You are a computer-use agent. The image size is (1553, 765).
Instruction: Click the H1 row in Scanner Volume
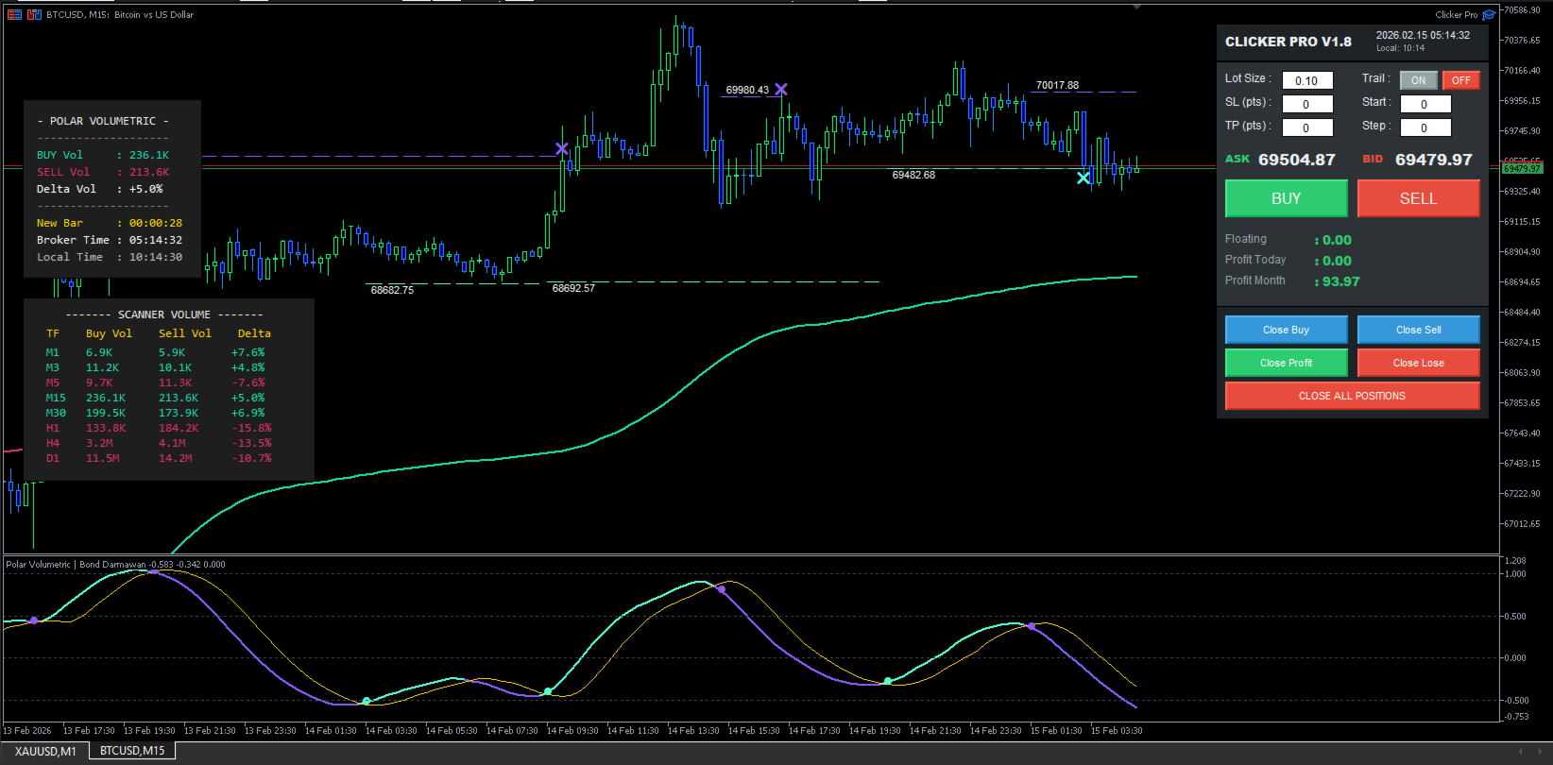(x=159, y=428)
